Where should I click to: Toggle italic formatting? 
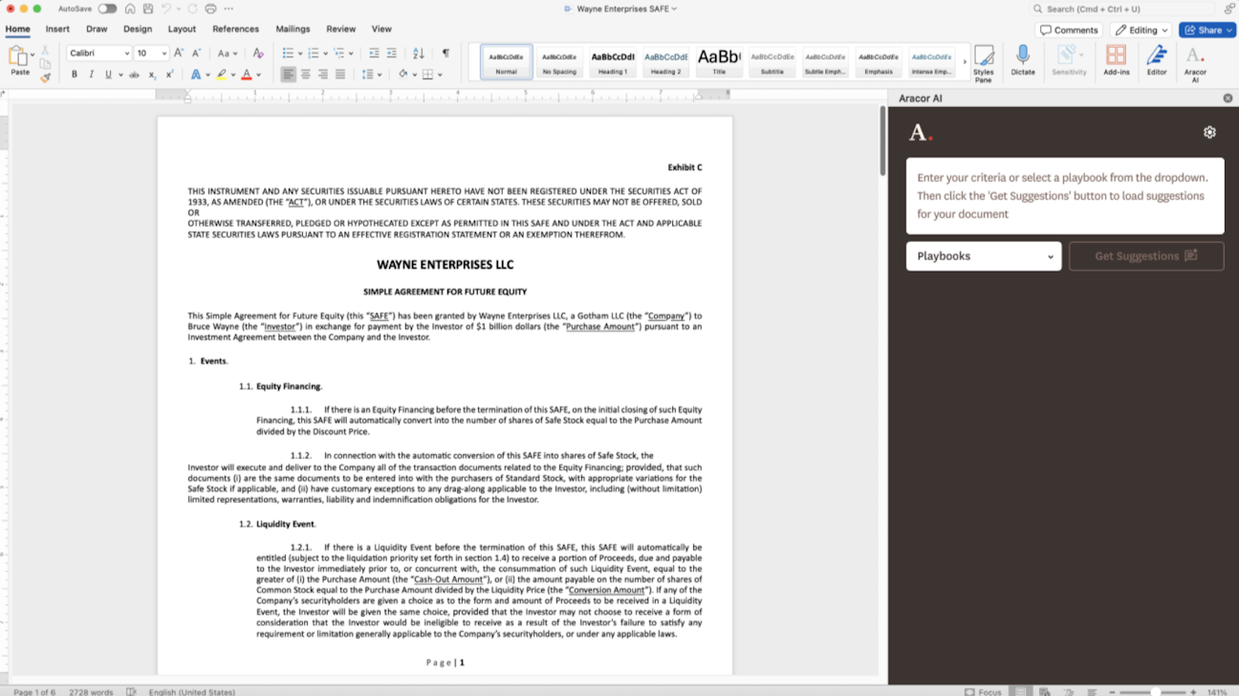click(92, 75)
